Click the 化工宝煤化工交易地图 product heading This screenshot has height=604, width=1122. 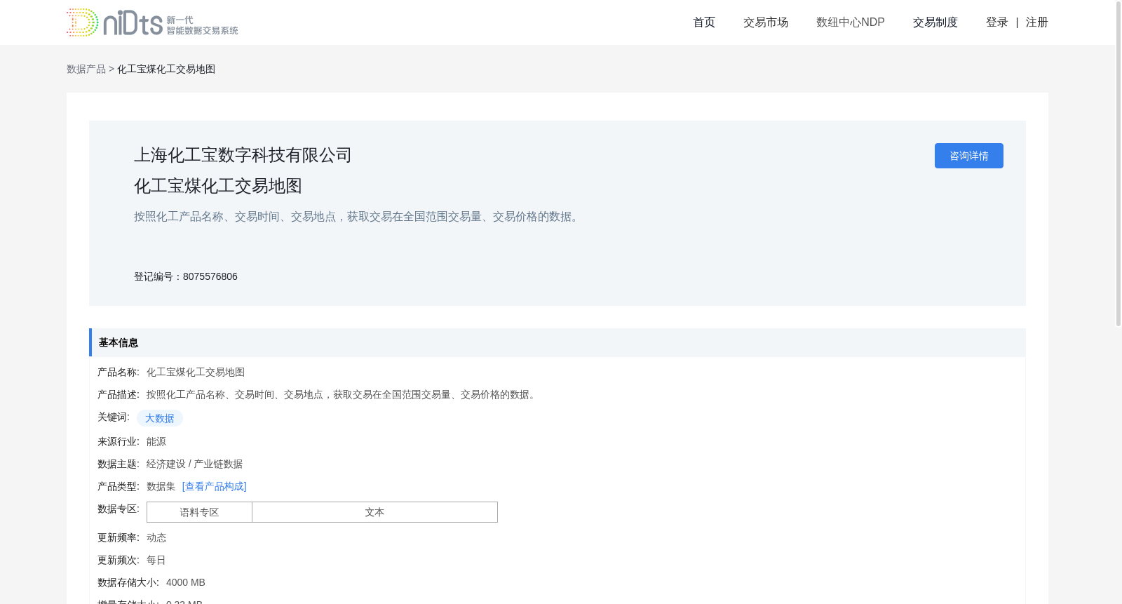tap(218, 186)
